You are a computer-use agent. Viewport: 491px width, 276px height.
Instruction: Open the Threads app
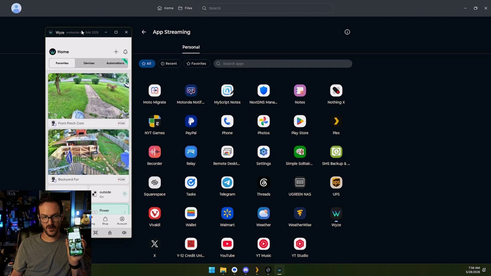(264, 182)
